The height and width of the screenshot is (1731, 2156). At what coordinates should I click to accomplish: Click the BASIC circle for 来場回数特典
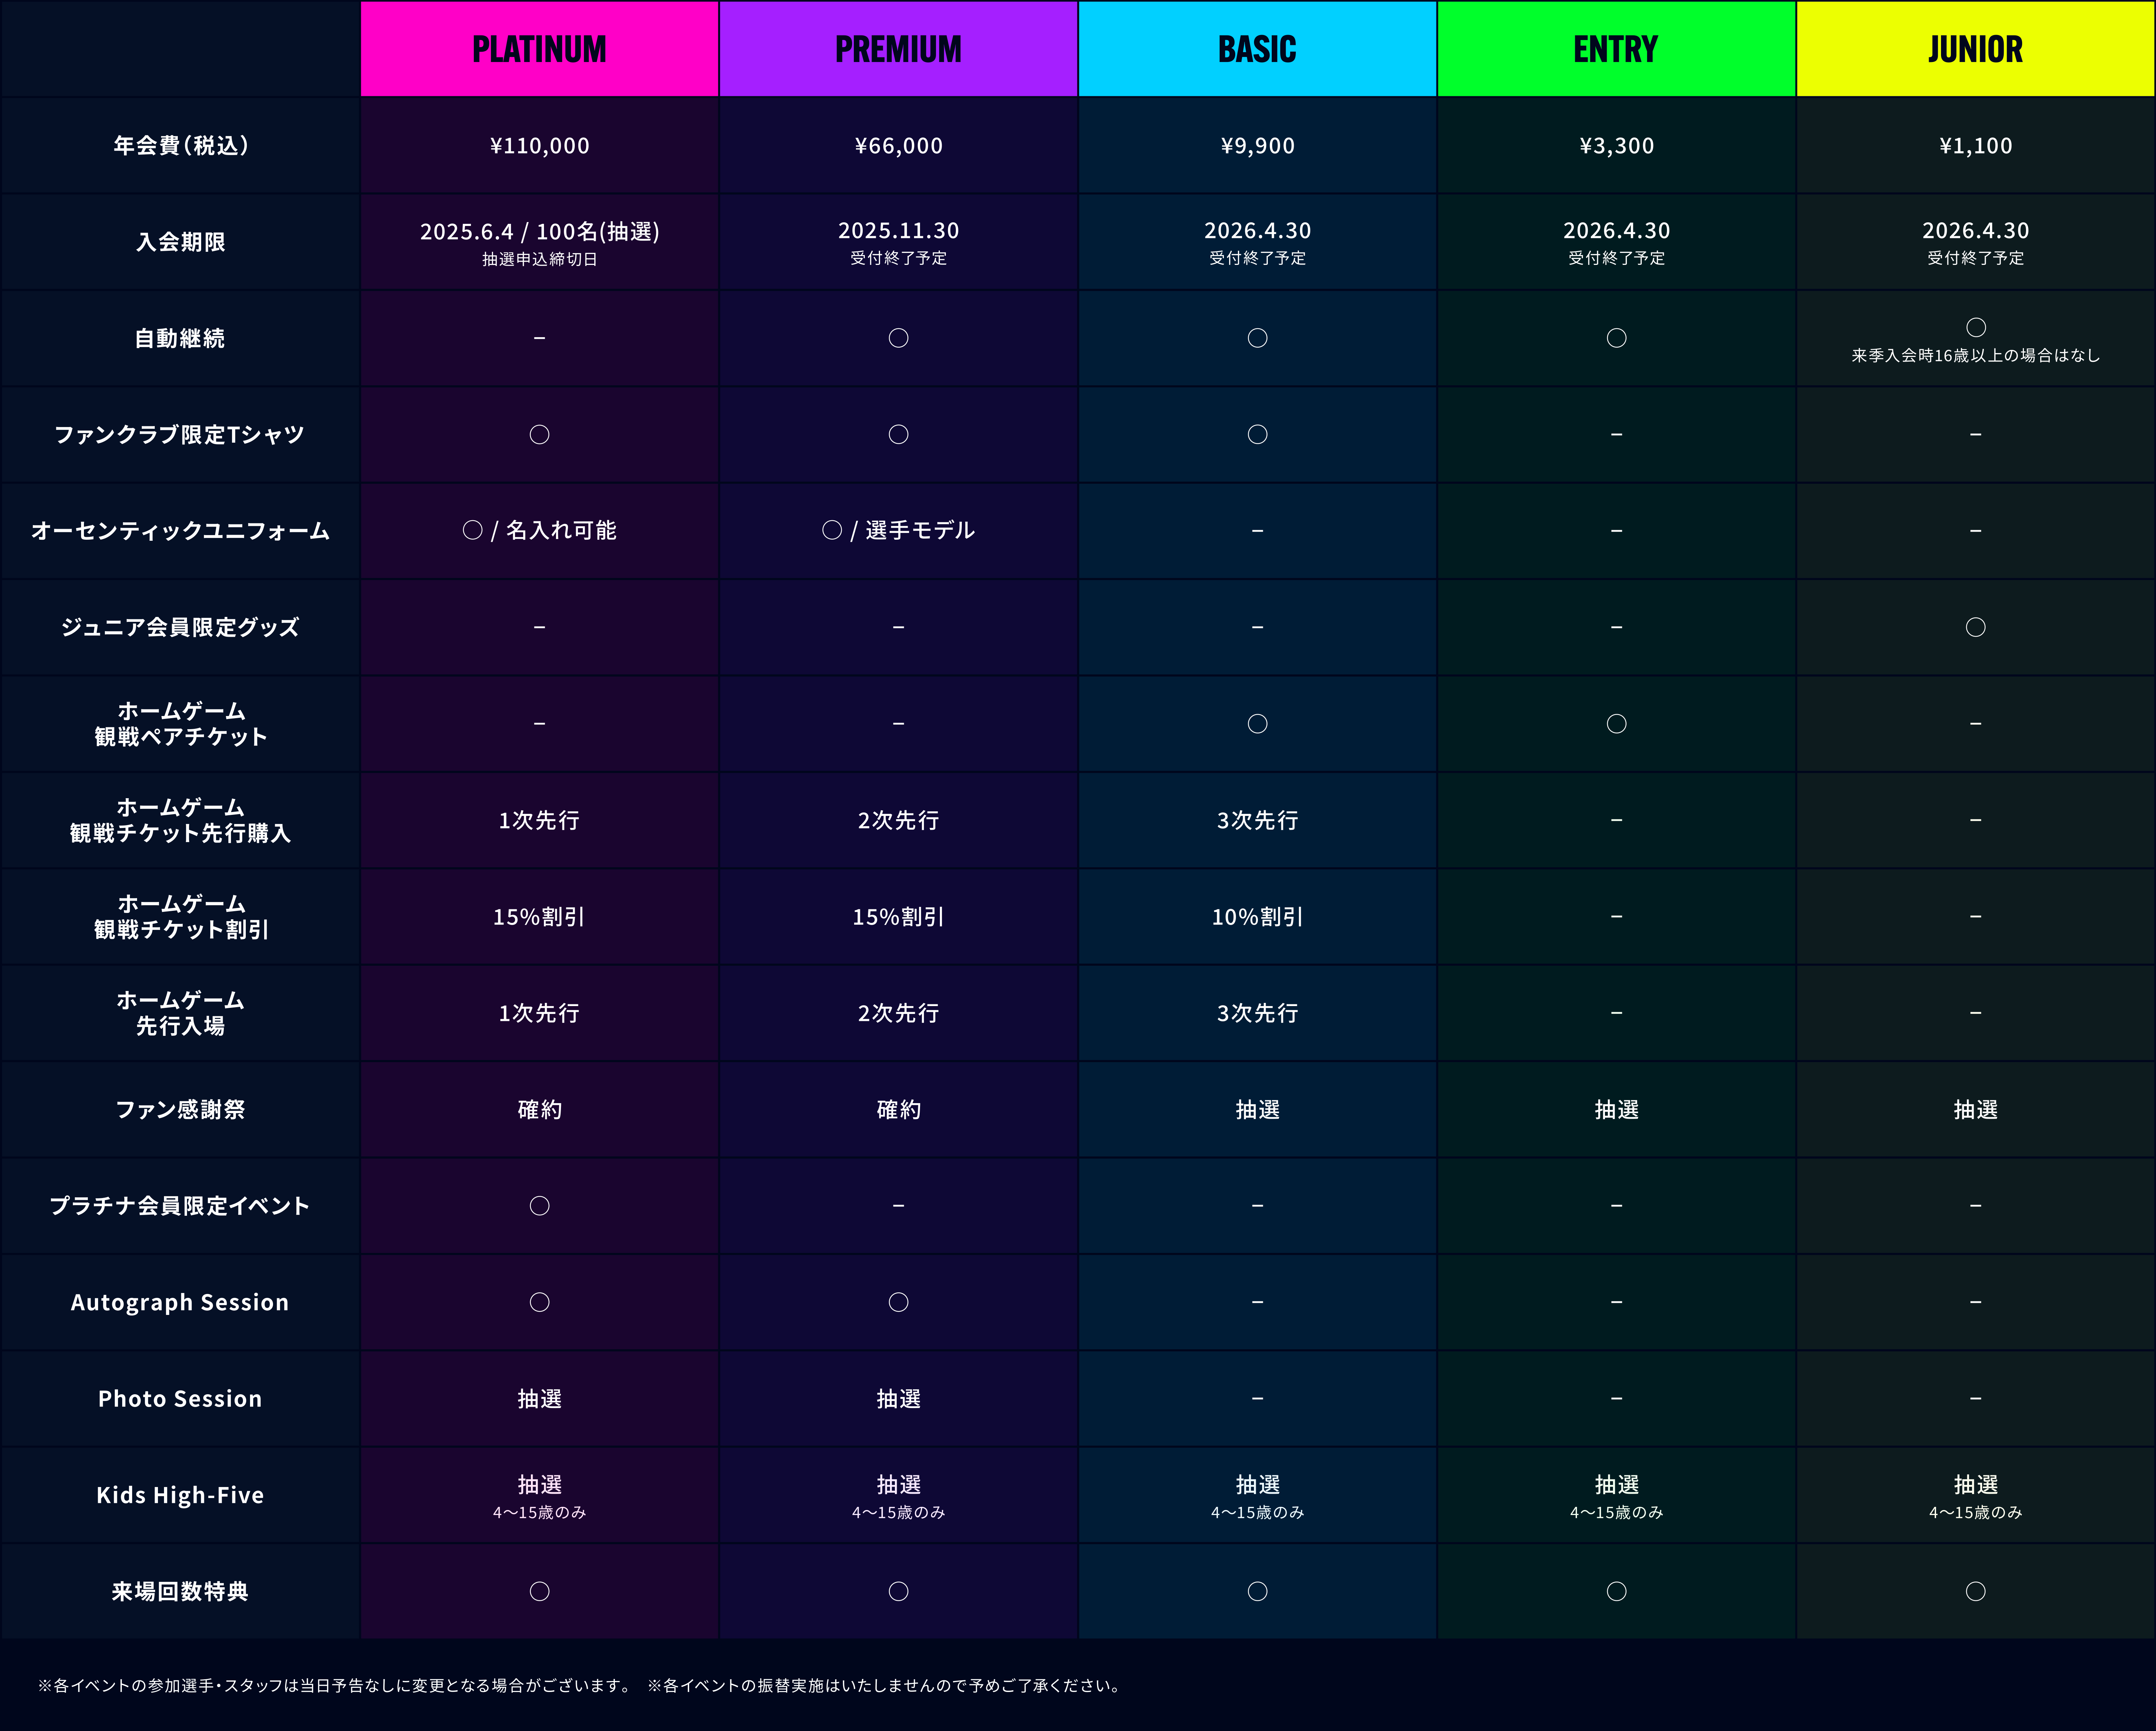tap(1257, 1591)
